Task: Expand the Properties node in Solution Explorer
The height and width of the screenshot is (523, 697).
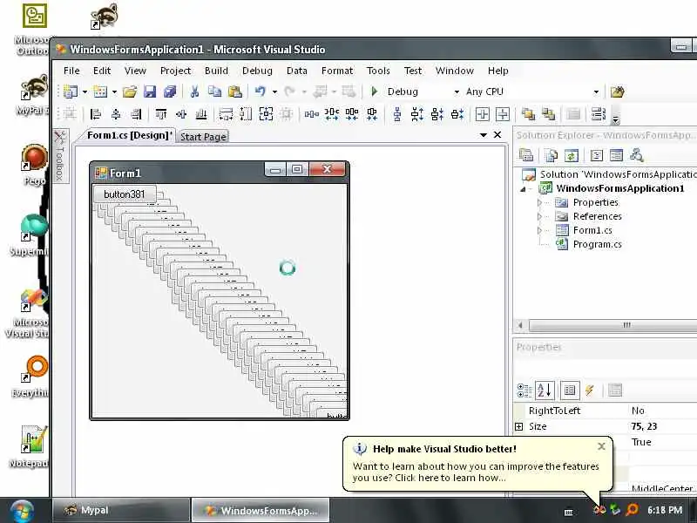Action: coord(539,202)
